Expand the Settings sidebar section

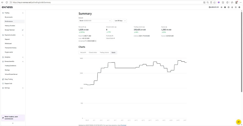13,88
